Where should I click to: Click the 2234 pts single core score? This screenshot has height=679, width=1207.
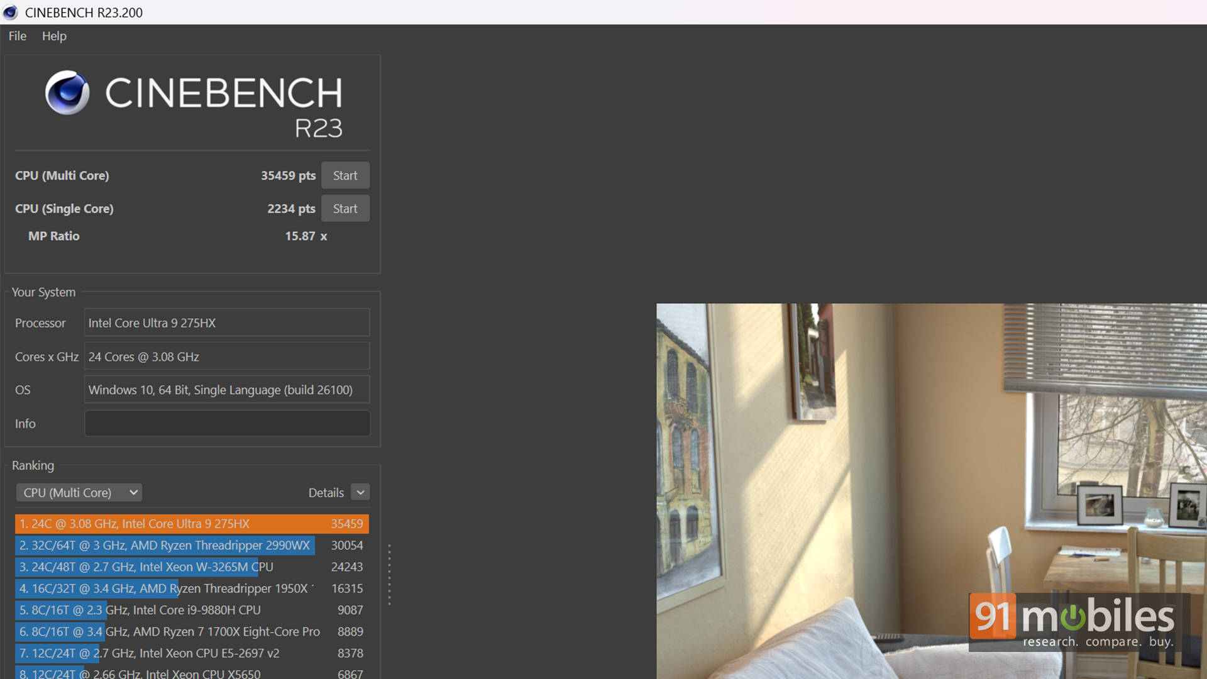[x=291, y=208]
